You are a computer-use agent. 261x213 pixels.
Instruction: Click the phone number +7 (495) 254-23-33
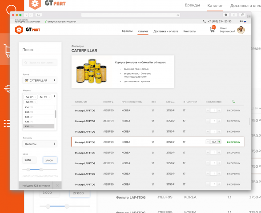(x=219, y=21)
